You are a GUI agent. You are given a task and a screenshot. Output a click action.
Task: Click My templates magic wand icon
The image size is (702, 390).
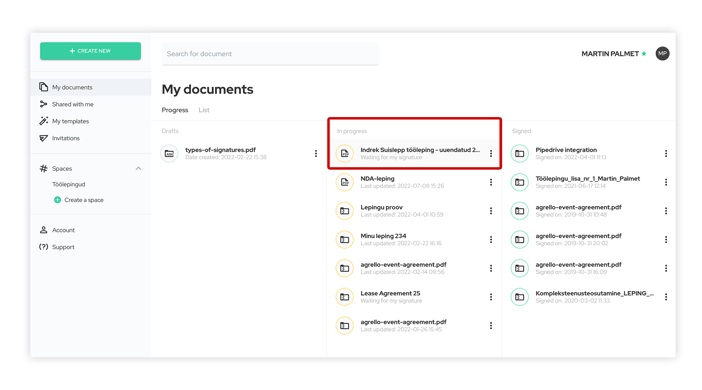(44, 121)
